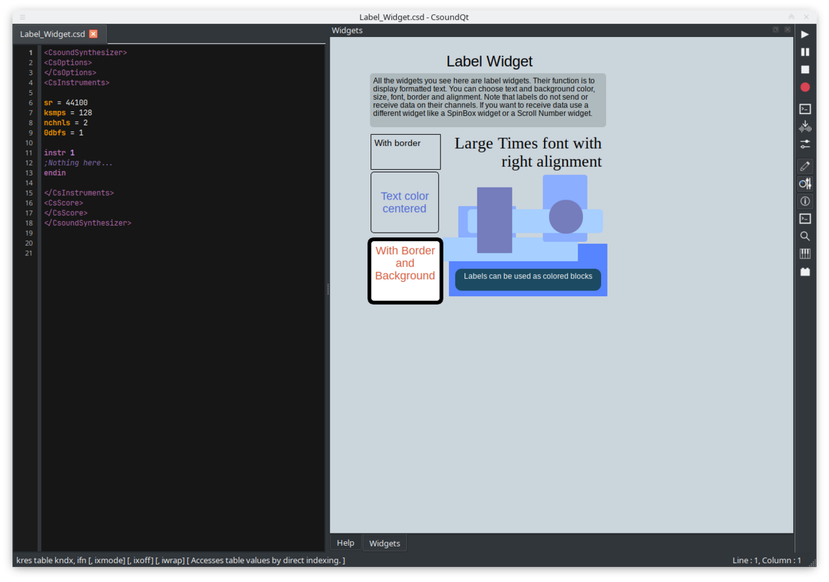Float the Widgets panel with undock button

click(x=776, y=30)
